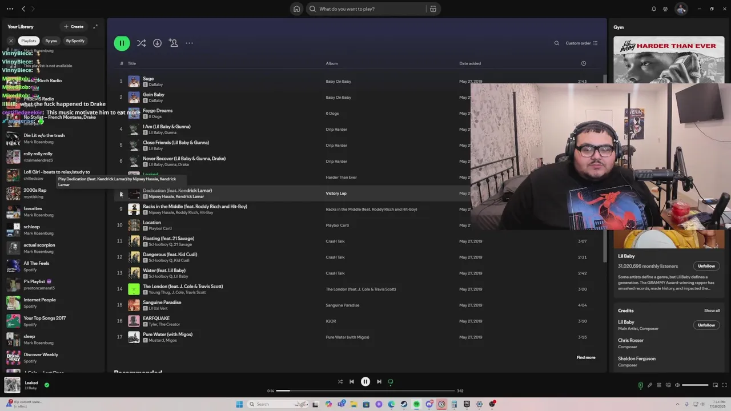Open the Connect to a device icon
Screen dimensions: 731x411
point(668,385)
